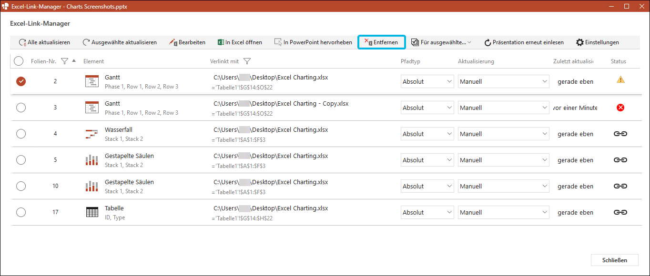The width and height of the screenshot is (650, 276).
Task: Select the slide 4 Wasserfall row circle
Action: [21, 134]
